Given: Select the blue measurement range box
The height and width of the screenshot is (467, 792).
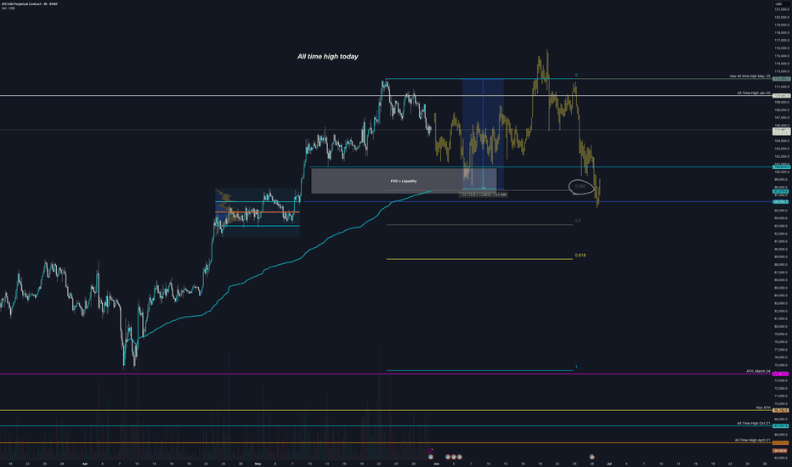Looking at the screenshot, I should tap(483, 134).
